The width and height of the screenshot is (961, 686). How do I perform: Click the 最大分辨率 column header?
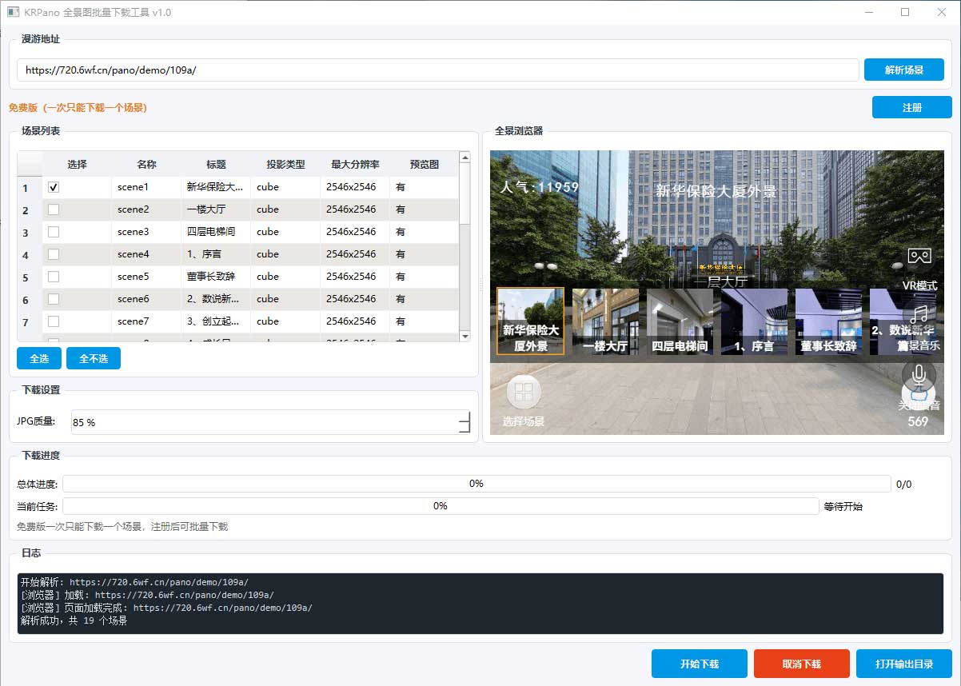coord(355,164)
